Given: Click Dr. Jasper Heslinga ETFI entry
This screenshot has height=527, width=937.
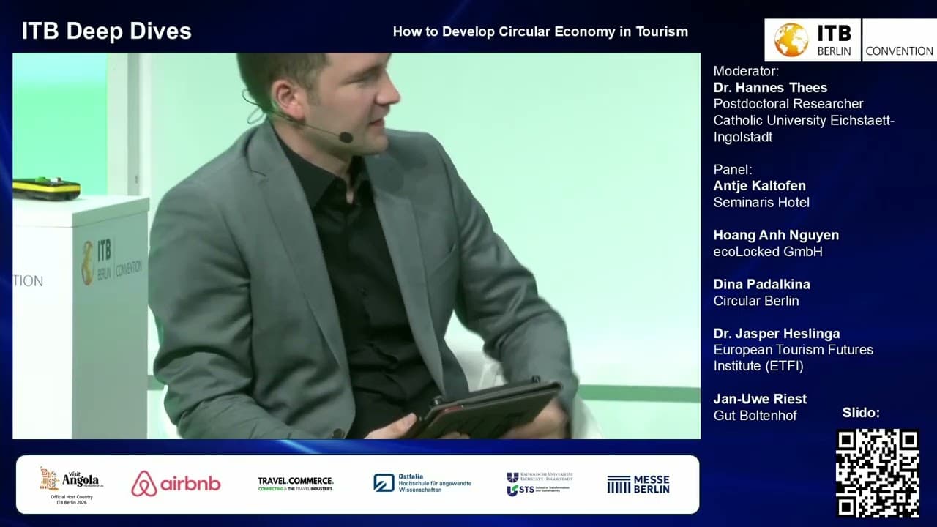Looking at the screenshot, I should (x=777, y=333).
